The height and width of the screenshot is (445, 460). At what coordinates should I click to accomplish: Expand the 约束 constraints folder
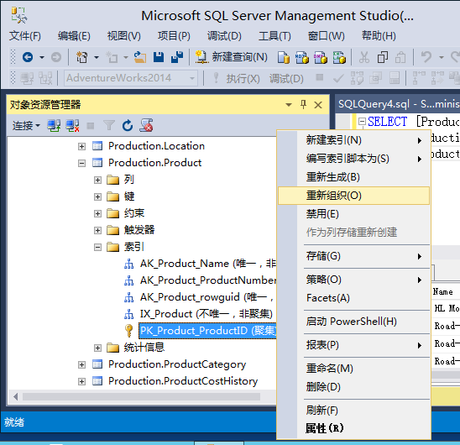tap(97, 213)
